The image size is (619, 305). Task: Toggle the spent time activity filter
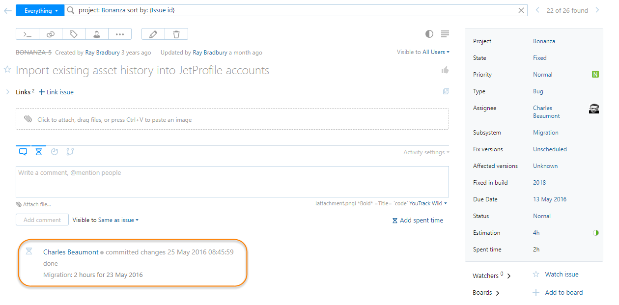point(38,152)
